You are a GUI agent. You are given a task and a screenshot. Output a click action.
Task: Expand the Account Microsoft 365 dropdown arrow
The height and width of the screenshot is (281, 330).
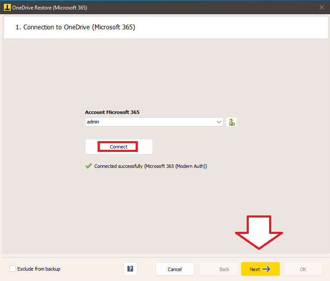tap(219, 122)
